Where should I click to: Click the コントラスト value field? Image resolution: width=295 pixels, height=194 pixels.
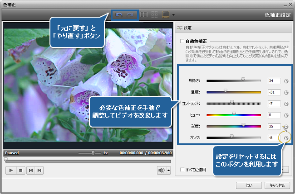tap(274, 103)
